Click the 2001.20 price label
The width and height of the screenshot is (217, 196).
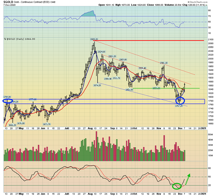tap(112, 56)
